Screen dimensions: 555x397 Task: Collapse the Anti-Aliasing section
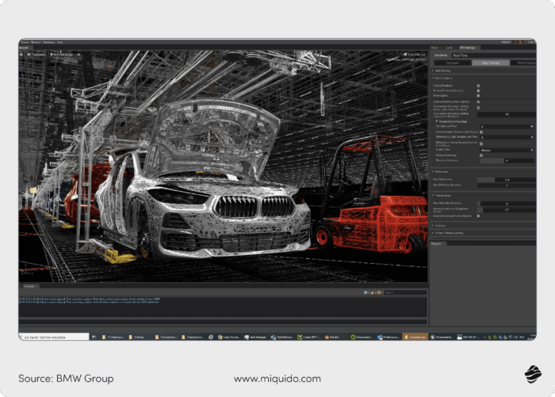tap(441, 71)
